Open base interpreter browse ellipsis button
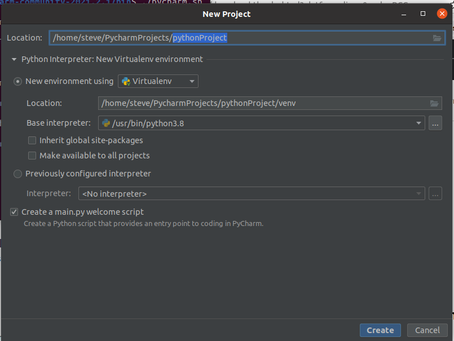The height and width of the screenshot is (341, 454). click(x=435, y=123)
